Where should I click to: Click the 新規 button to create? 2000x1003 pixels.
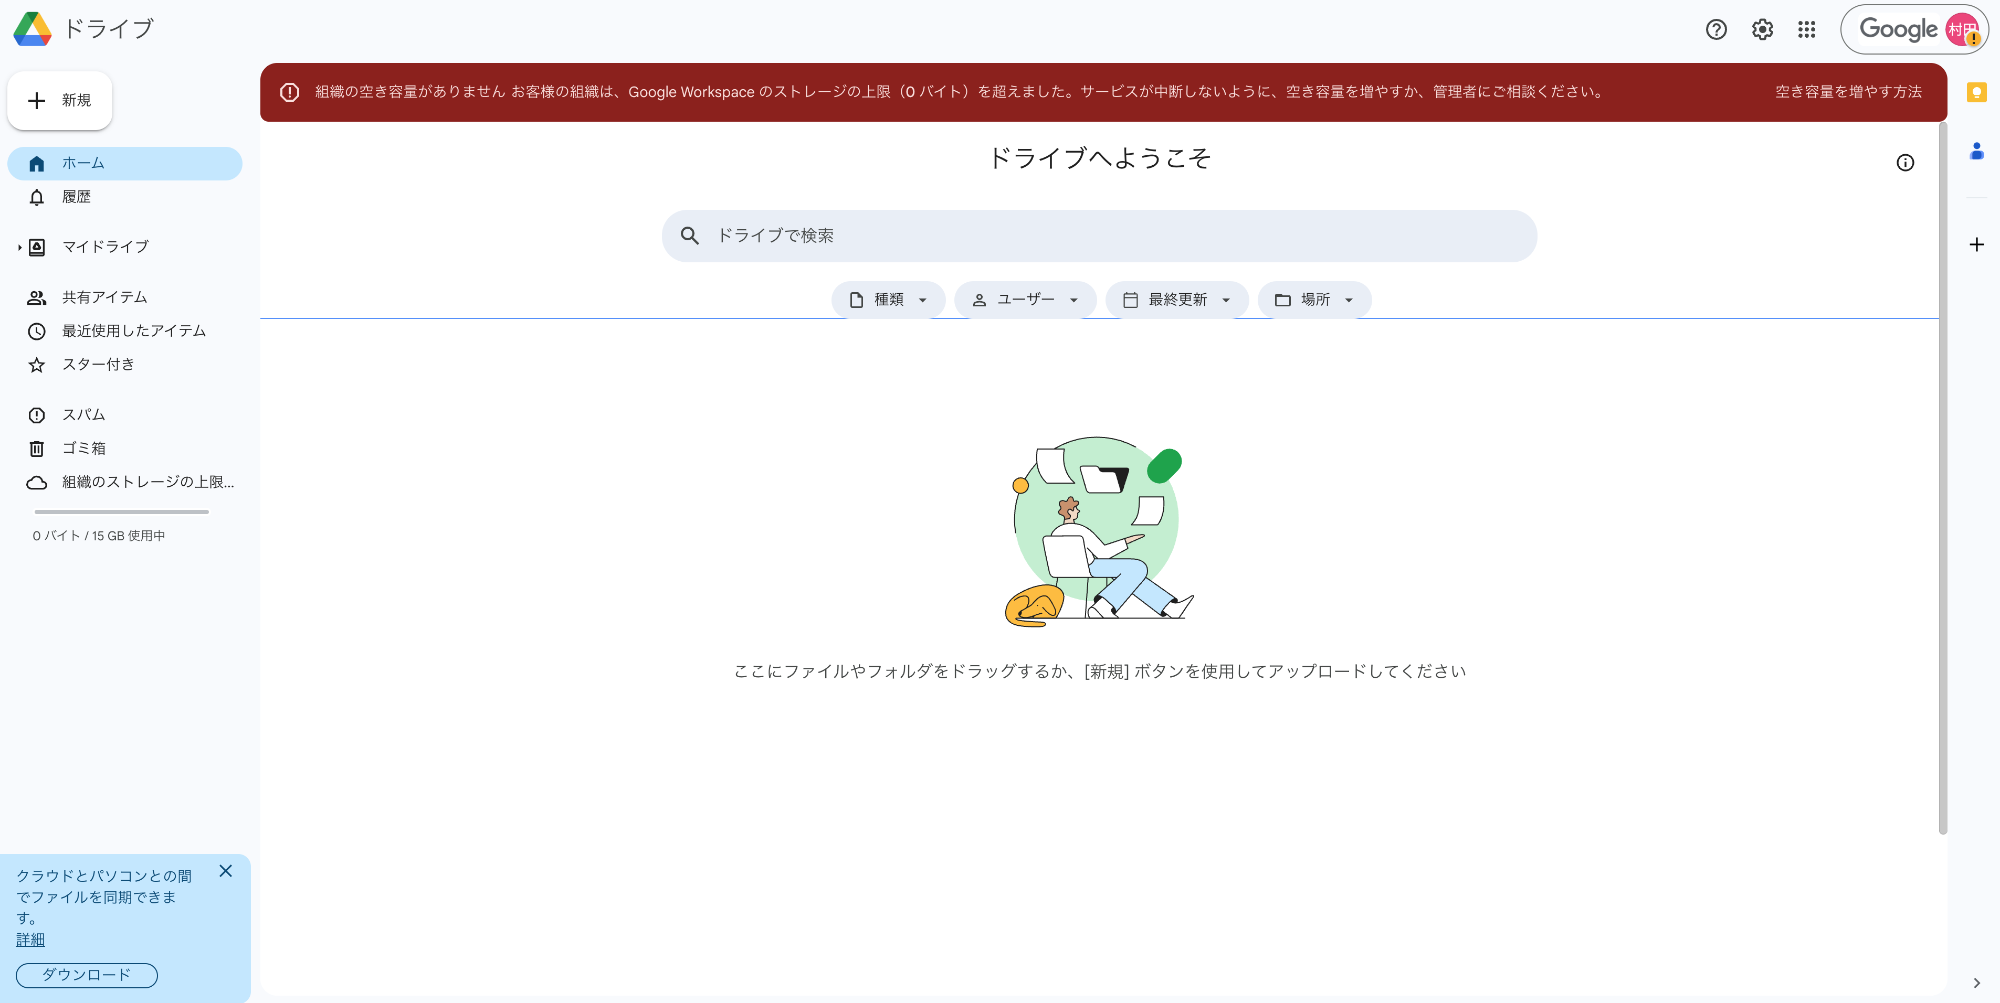(60, 101)
